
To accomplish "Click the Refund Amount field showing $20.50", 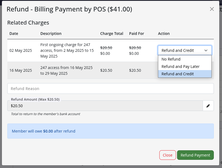I will tap(105, 106).
